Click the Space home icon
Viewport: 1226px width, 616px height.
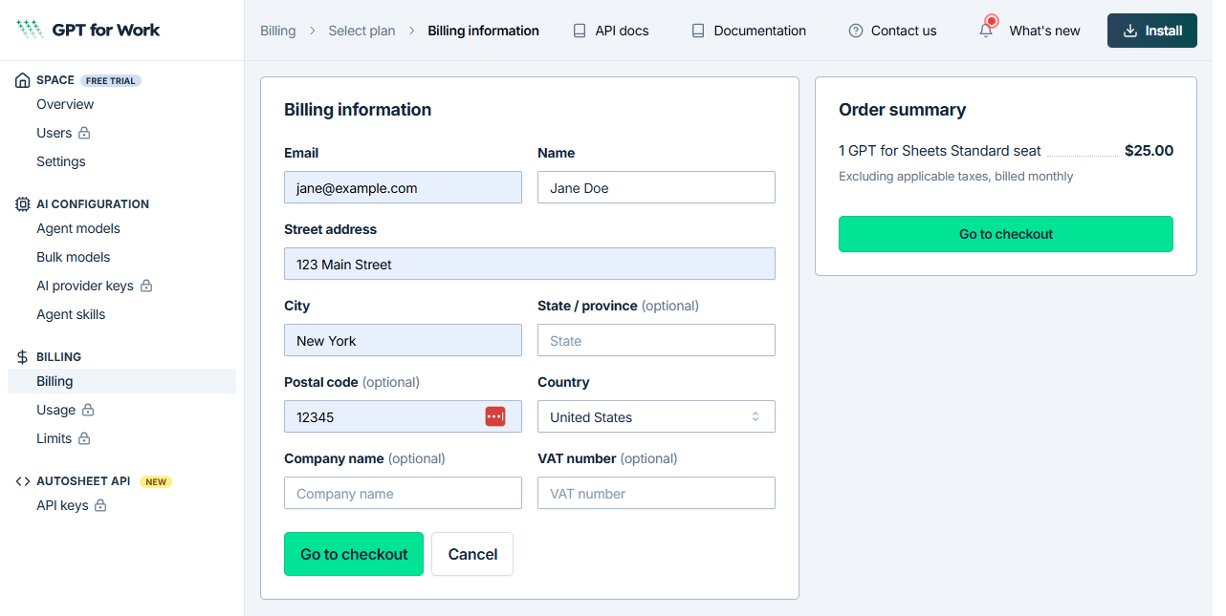[23, 80]
